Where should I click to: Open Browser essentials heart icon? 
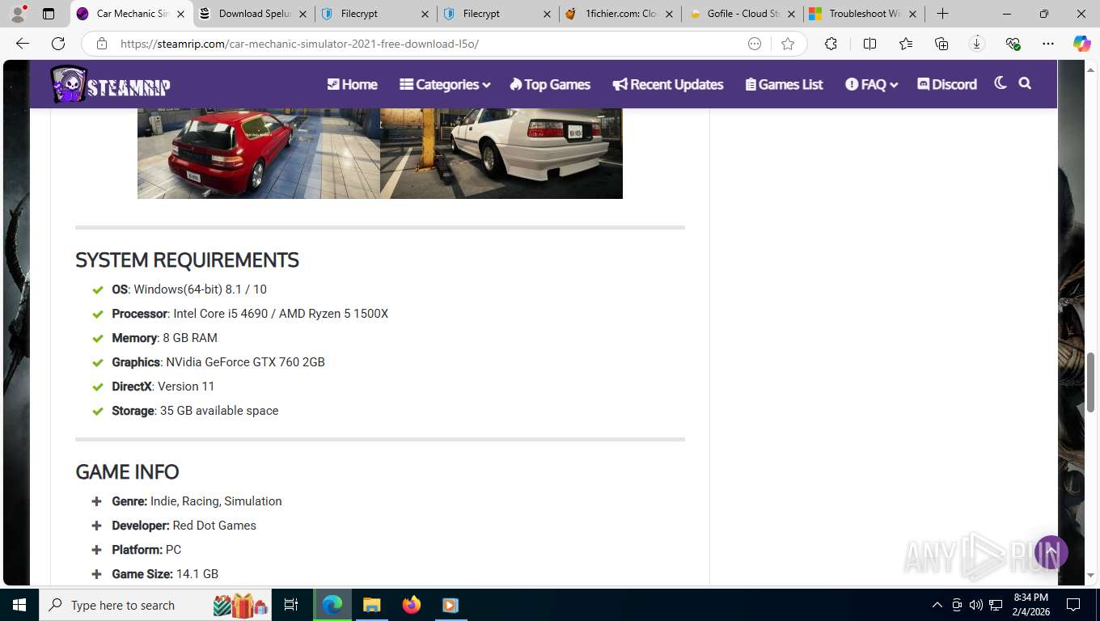(x=1013, y=44)
